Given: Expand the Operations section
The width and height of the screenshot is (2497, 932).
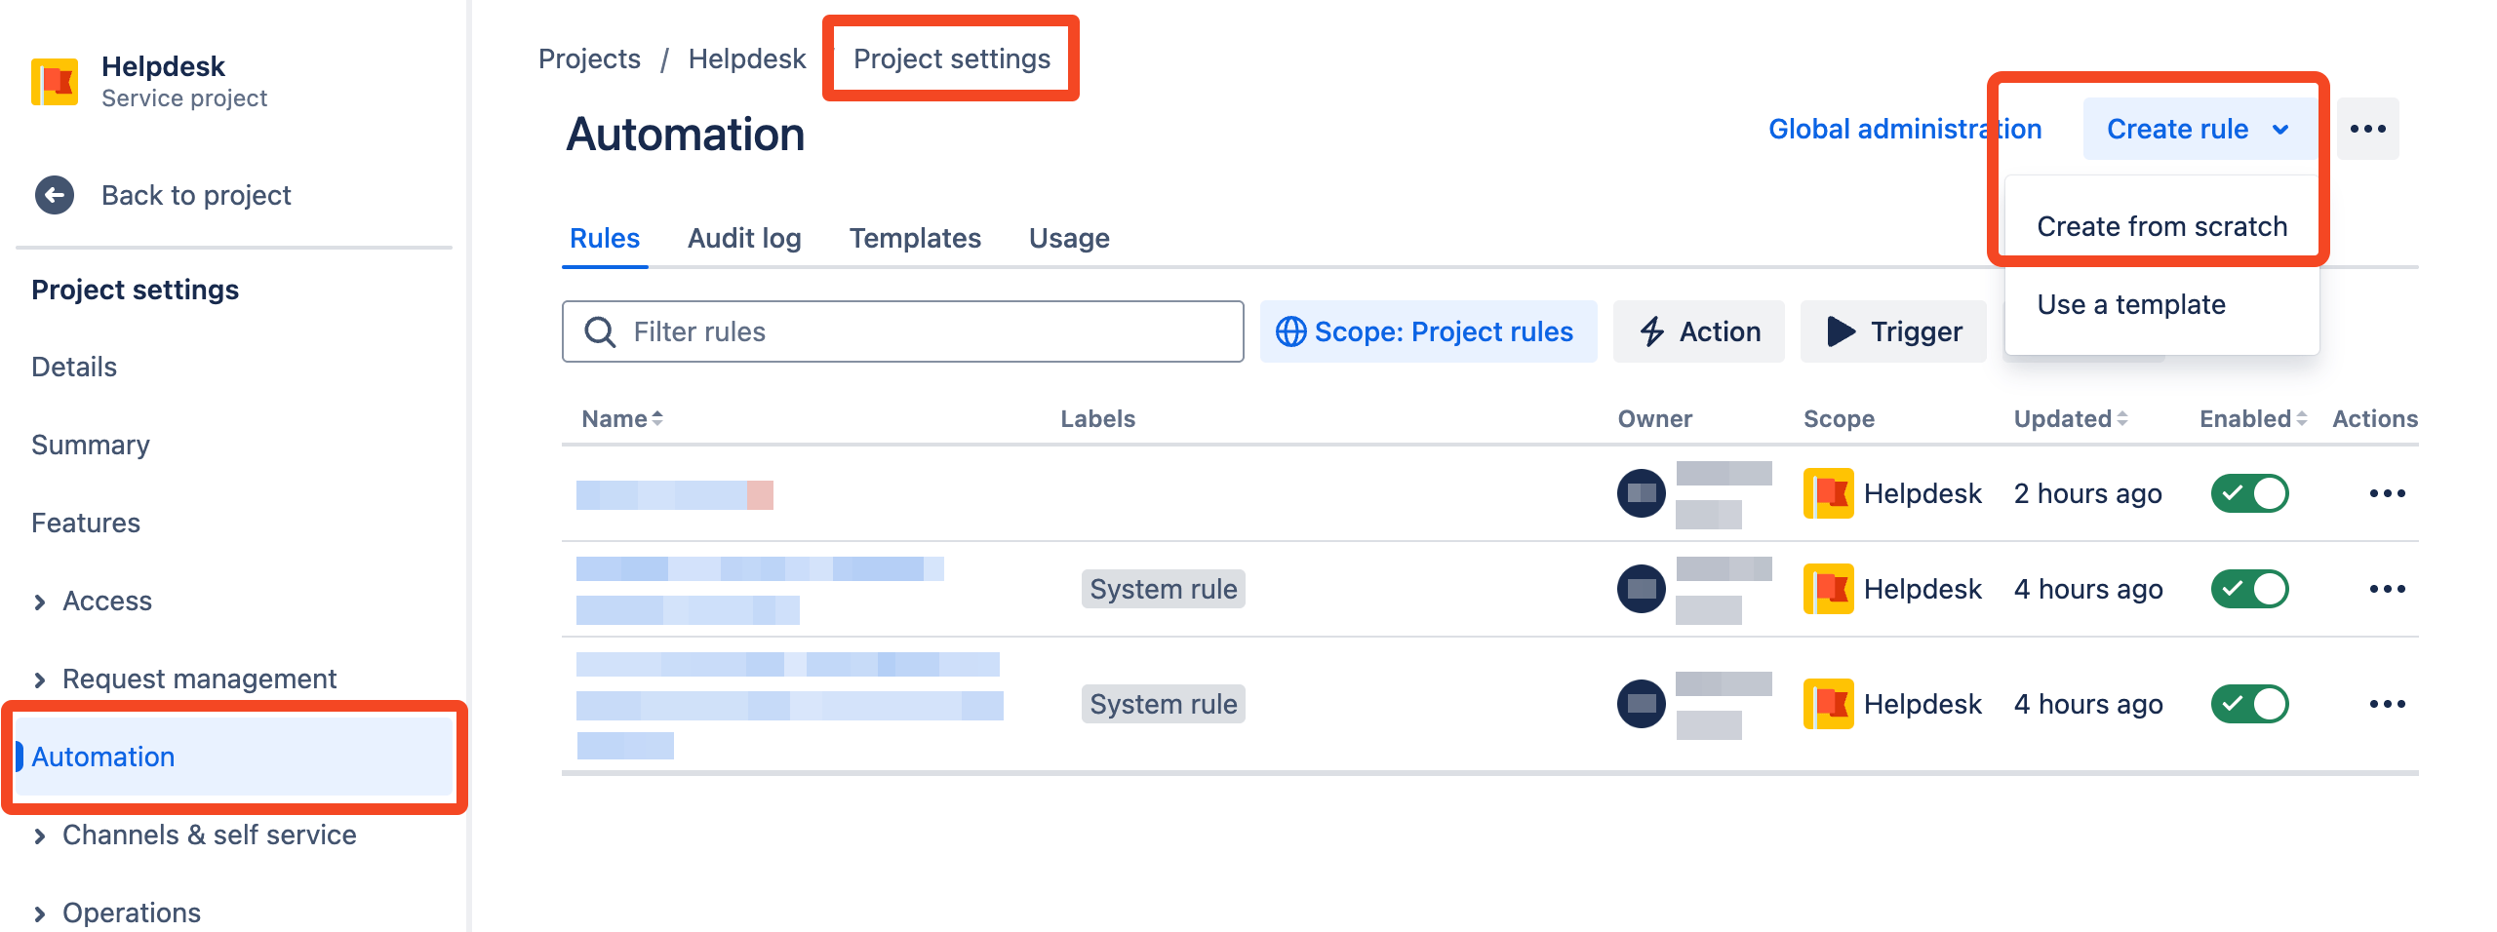Looking at the screenshot, I should (x=40, y=914).
